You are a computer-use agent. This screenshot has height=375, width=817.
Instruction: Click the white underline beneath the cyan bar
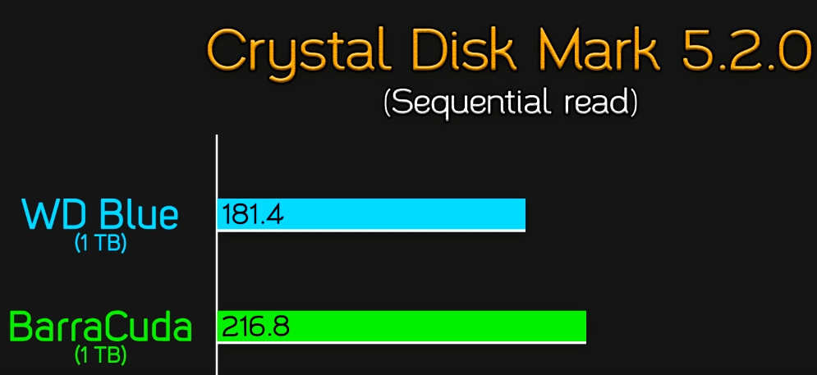(x=371, y=231)
